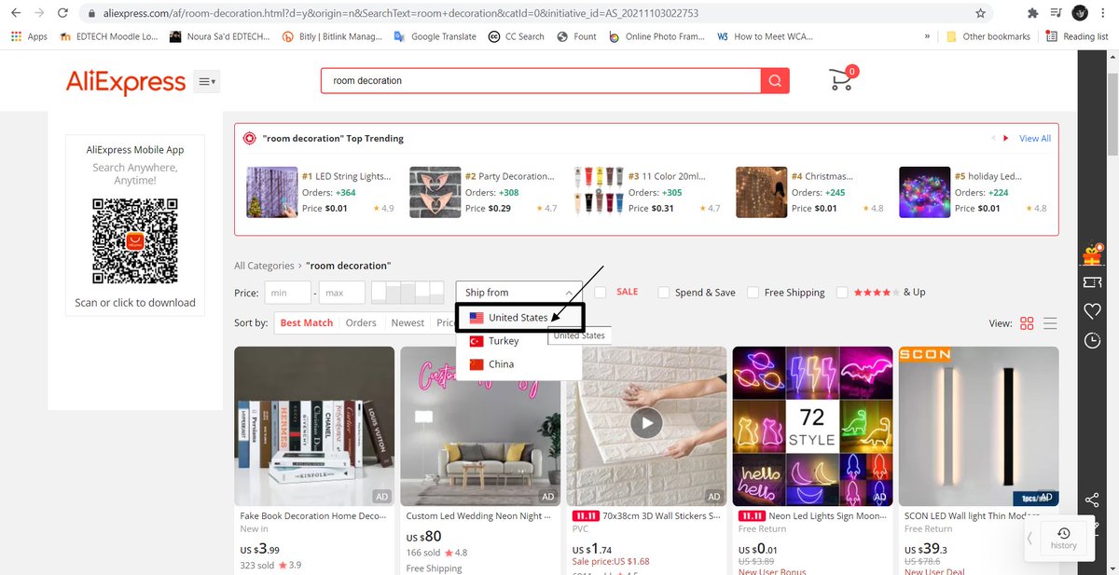Viewport: 1119px width, 575px height.
Task: Open the Reading list
Action: (x=1077, y=36)
